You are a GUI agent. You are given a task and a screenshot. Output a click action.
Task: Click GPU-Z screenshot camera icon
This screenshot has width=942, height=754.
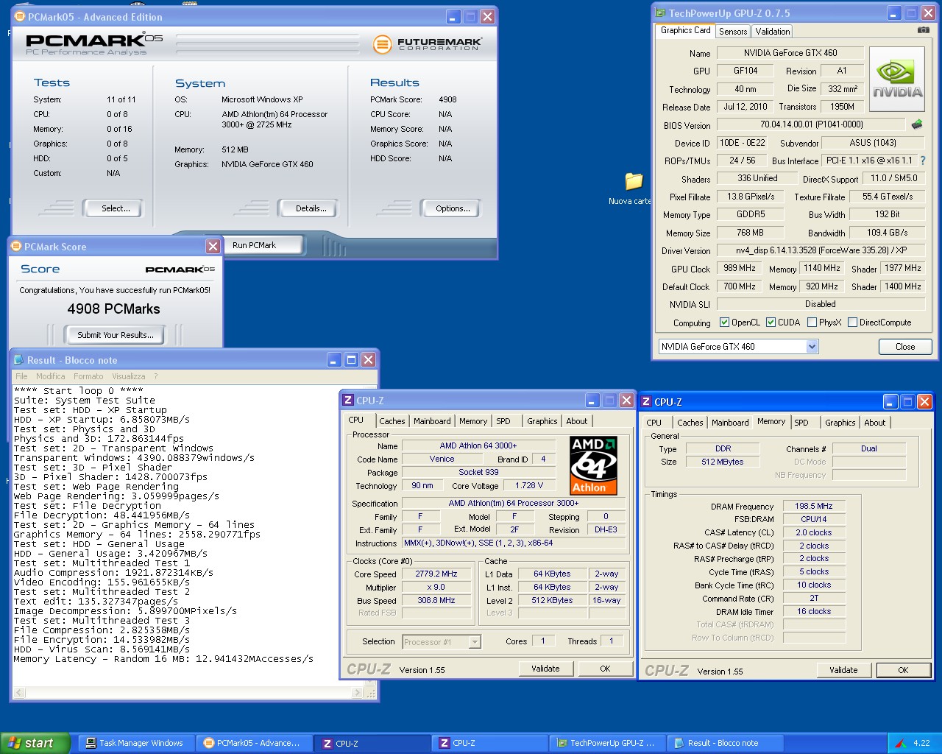[x=923, y=30]
